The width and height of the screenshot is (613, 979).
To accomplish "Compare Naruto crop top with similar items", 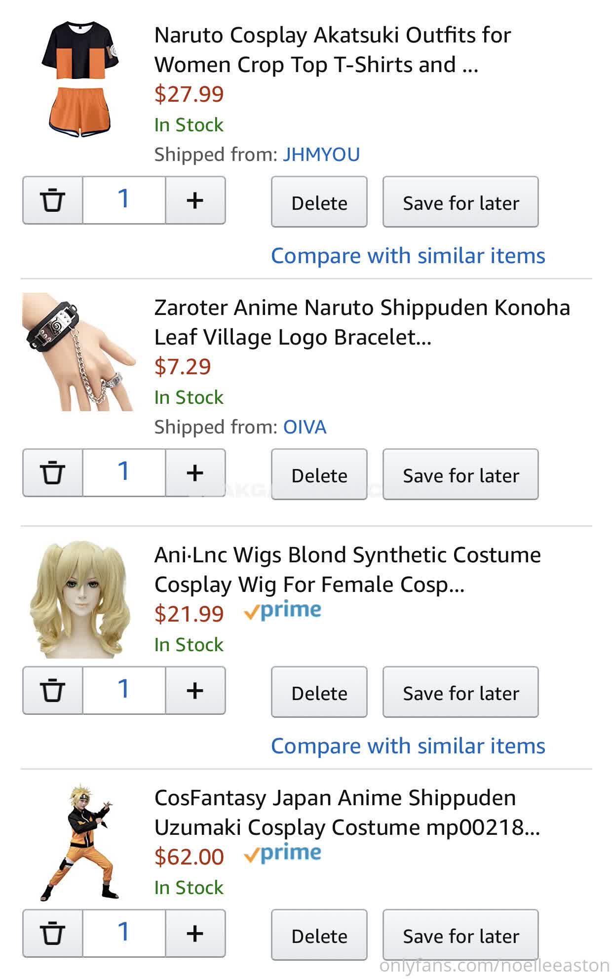I will coord(408,256).
